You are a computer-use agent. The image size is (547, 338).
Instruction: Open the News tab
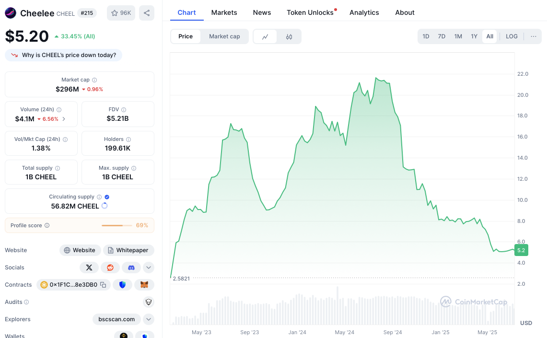262,12
